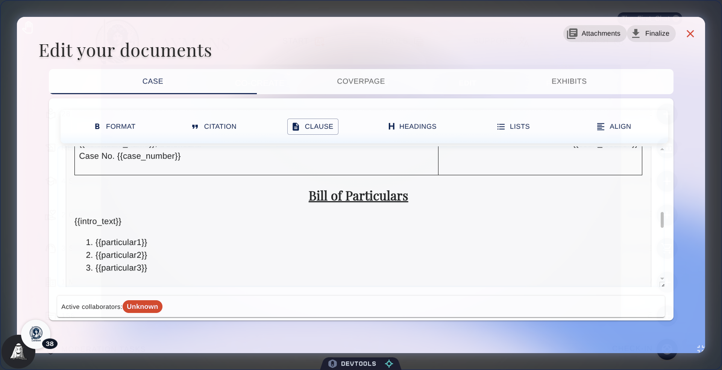Open the EXHIBITS tab
Screen dimensions: 722x370
click(x=569, y=81)
